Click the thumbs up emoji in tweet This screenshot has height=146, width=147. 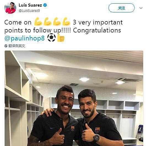pyautogui.click(x=61, y=38)
